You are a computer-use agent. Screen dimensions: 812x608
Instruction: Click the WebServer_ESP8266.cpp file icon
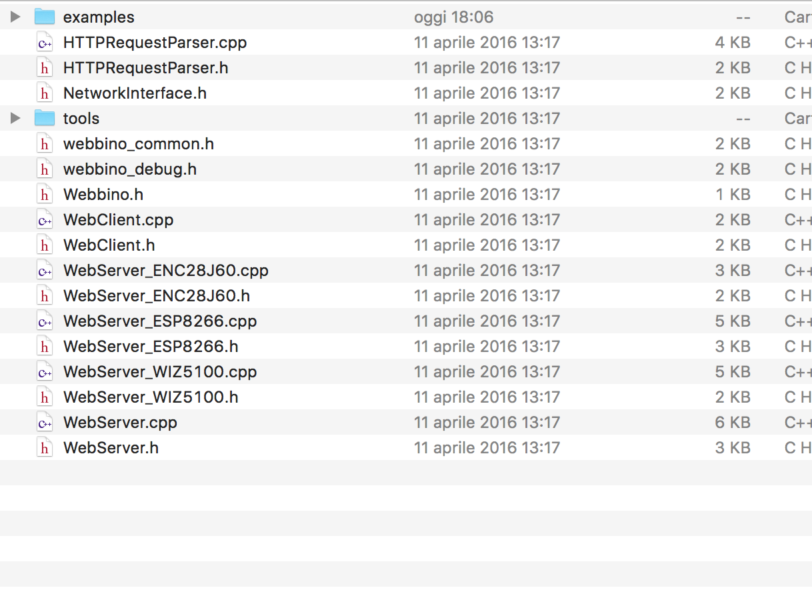click(x=45, y=321)
